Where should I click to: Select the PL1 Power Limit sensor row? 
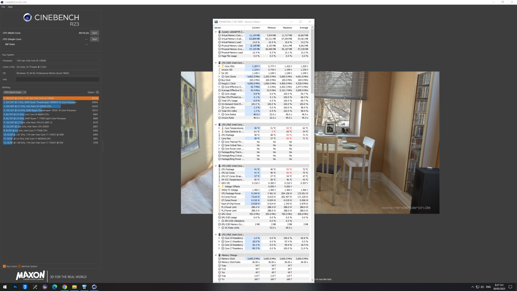[x=261, y=207]
